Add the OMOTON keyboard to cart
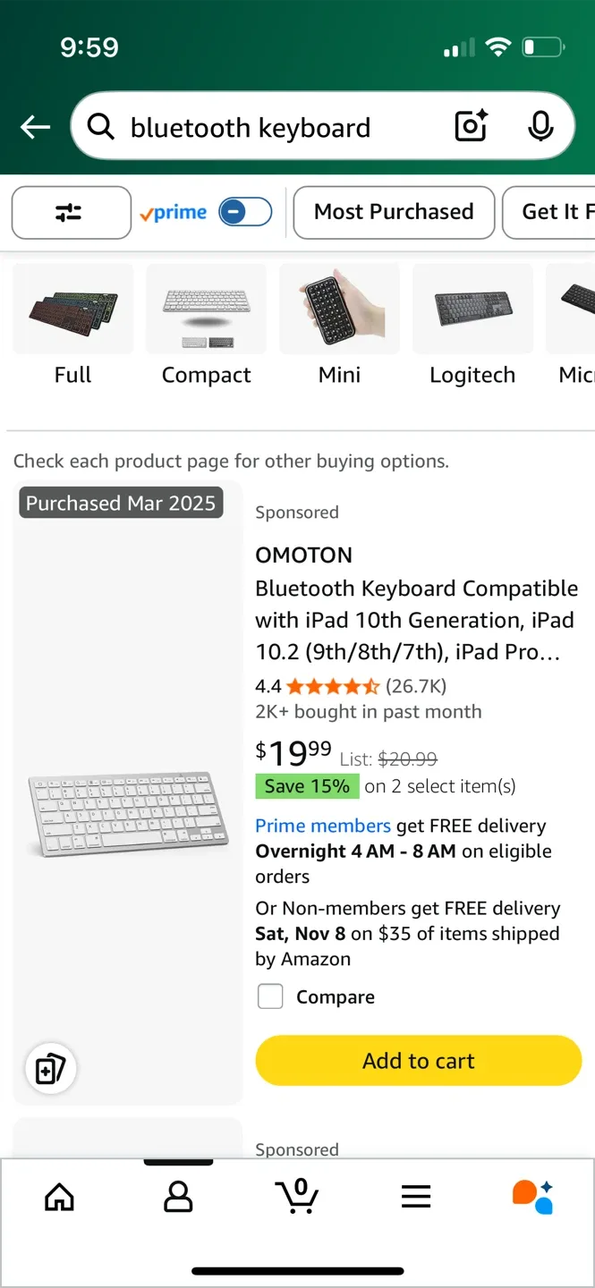Screen dimensions: 595x1288 (x=418, y=1060)
